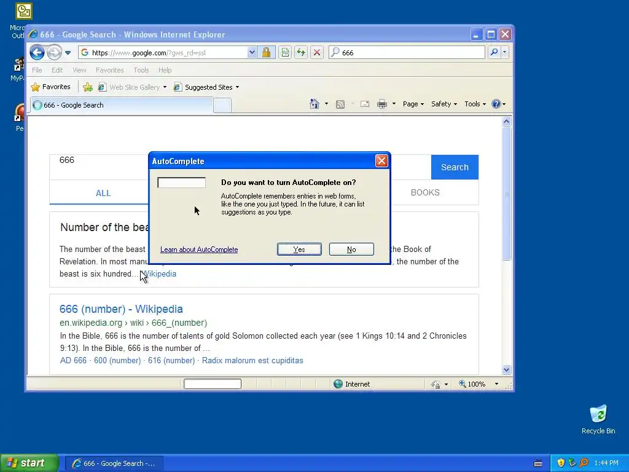Open the Windows start button
This screenshot has height=472, width=629.
(x=29, y=463)
